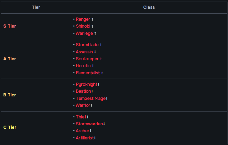Click the Tempest Mage link
This screenshot has height=145, width=228.
(91, 99)
